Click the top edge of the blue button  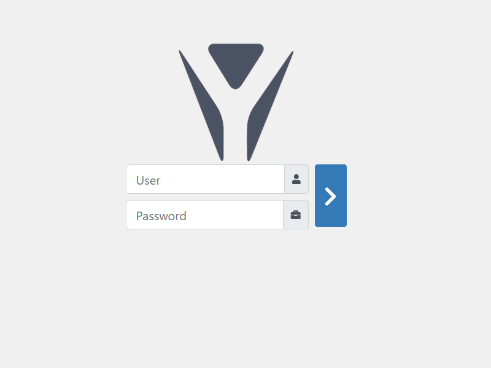coord(331,165)
